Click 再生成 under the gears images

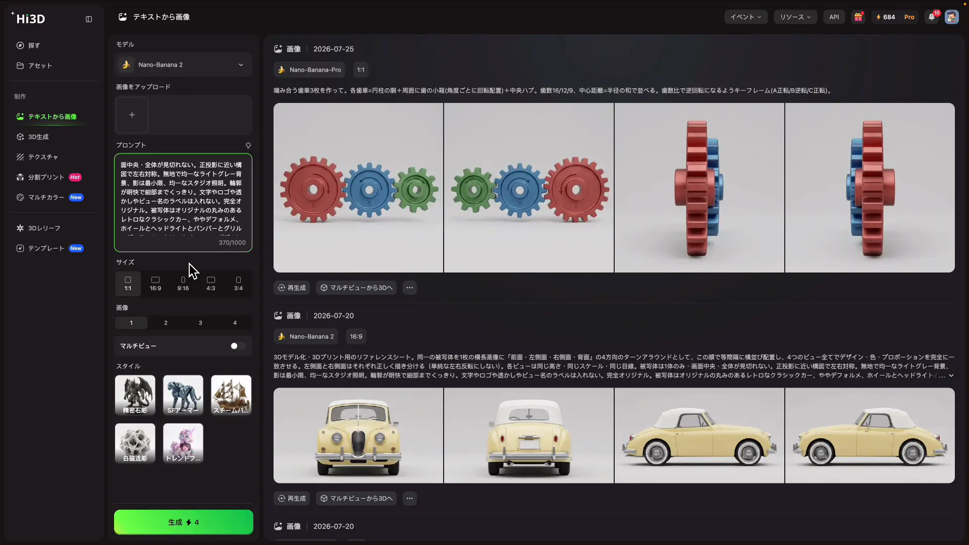click(292, 288)
